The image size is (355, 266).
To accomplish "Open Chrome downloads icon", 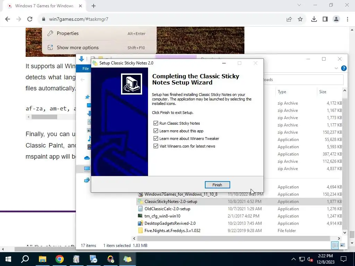I will 314,19.
